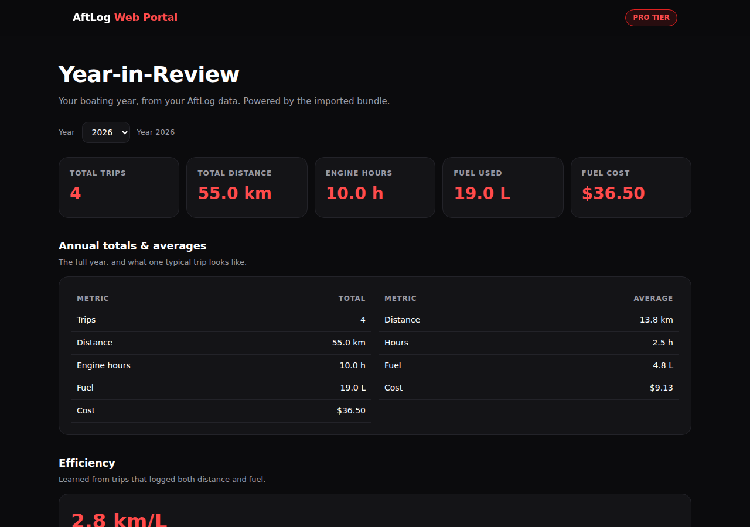Select 'Fuel' row label in the averages table
The height and width of the screenshot is (527, 750).
[x=393, y=365]
